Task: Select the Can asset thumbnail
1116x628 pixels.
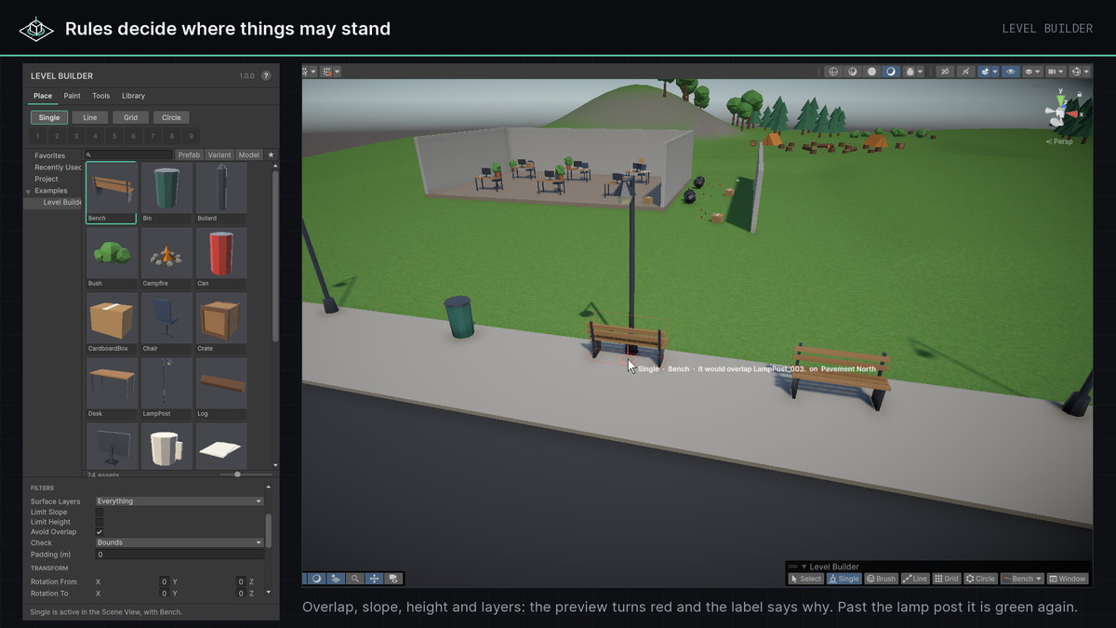Action: tap(221, 258)
